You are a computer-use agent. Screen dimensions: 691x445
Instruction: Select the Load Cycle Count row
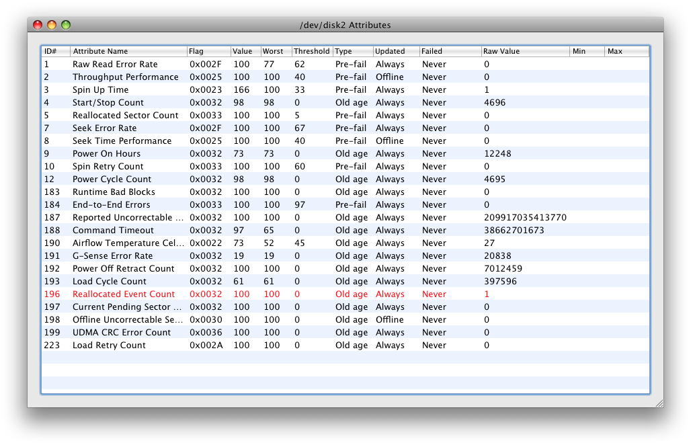tap(345, 282)
